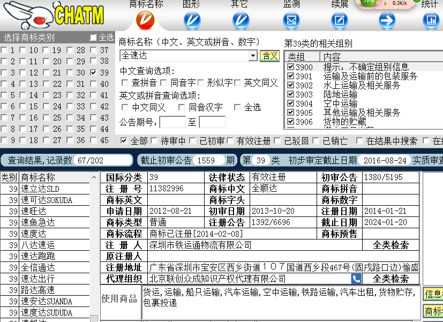
Task: Check the 已驳回 status filter
Action: tap(277, 141)
